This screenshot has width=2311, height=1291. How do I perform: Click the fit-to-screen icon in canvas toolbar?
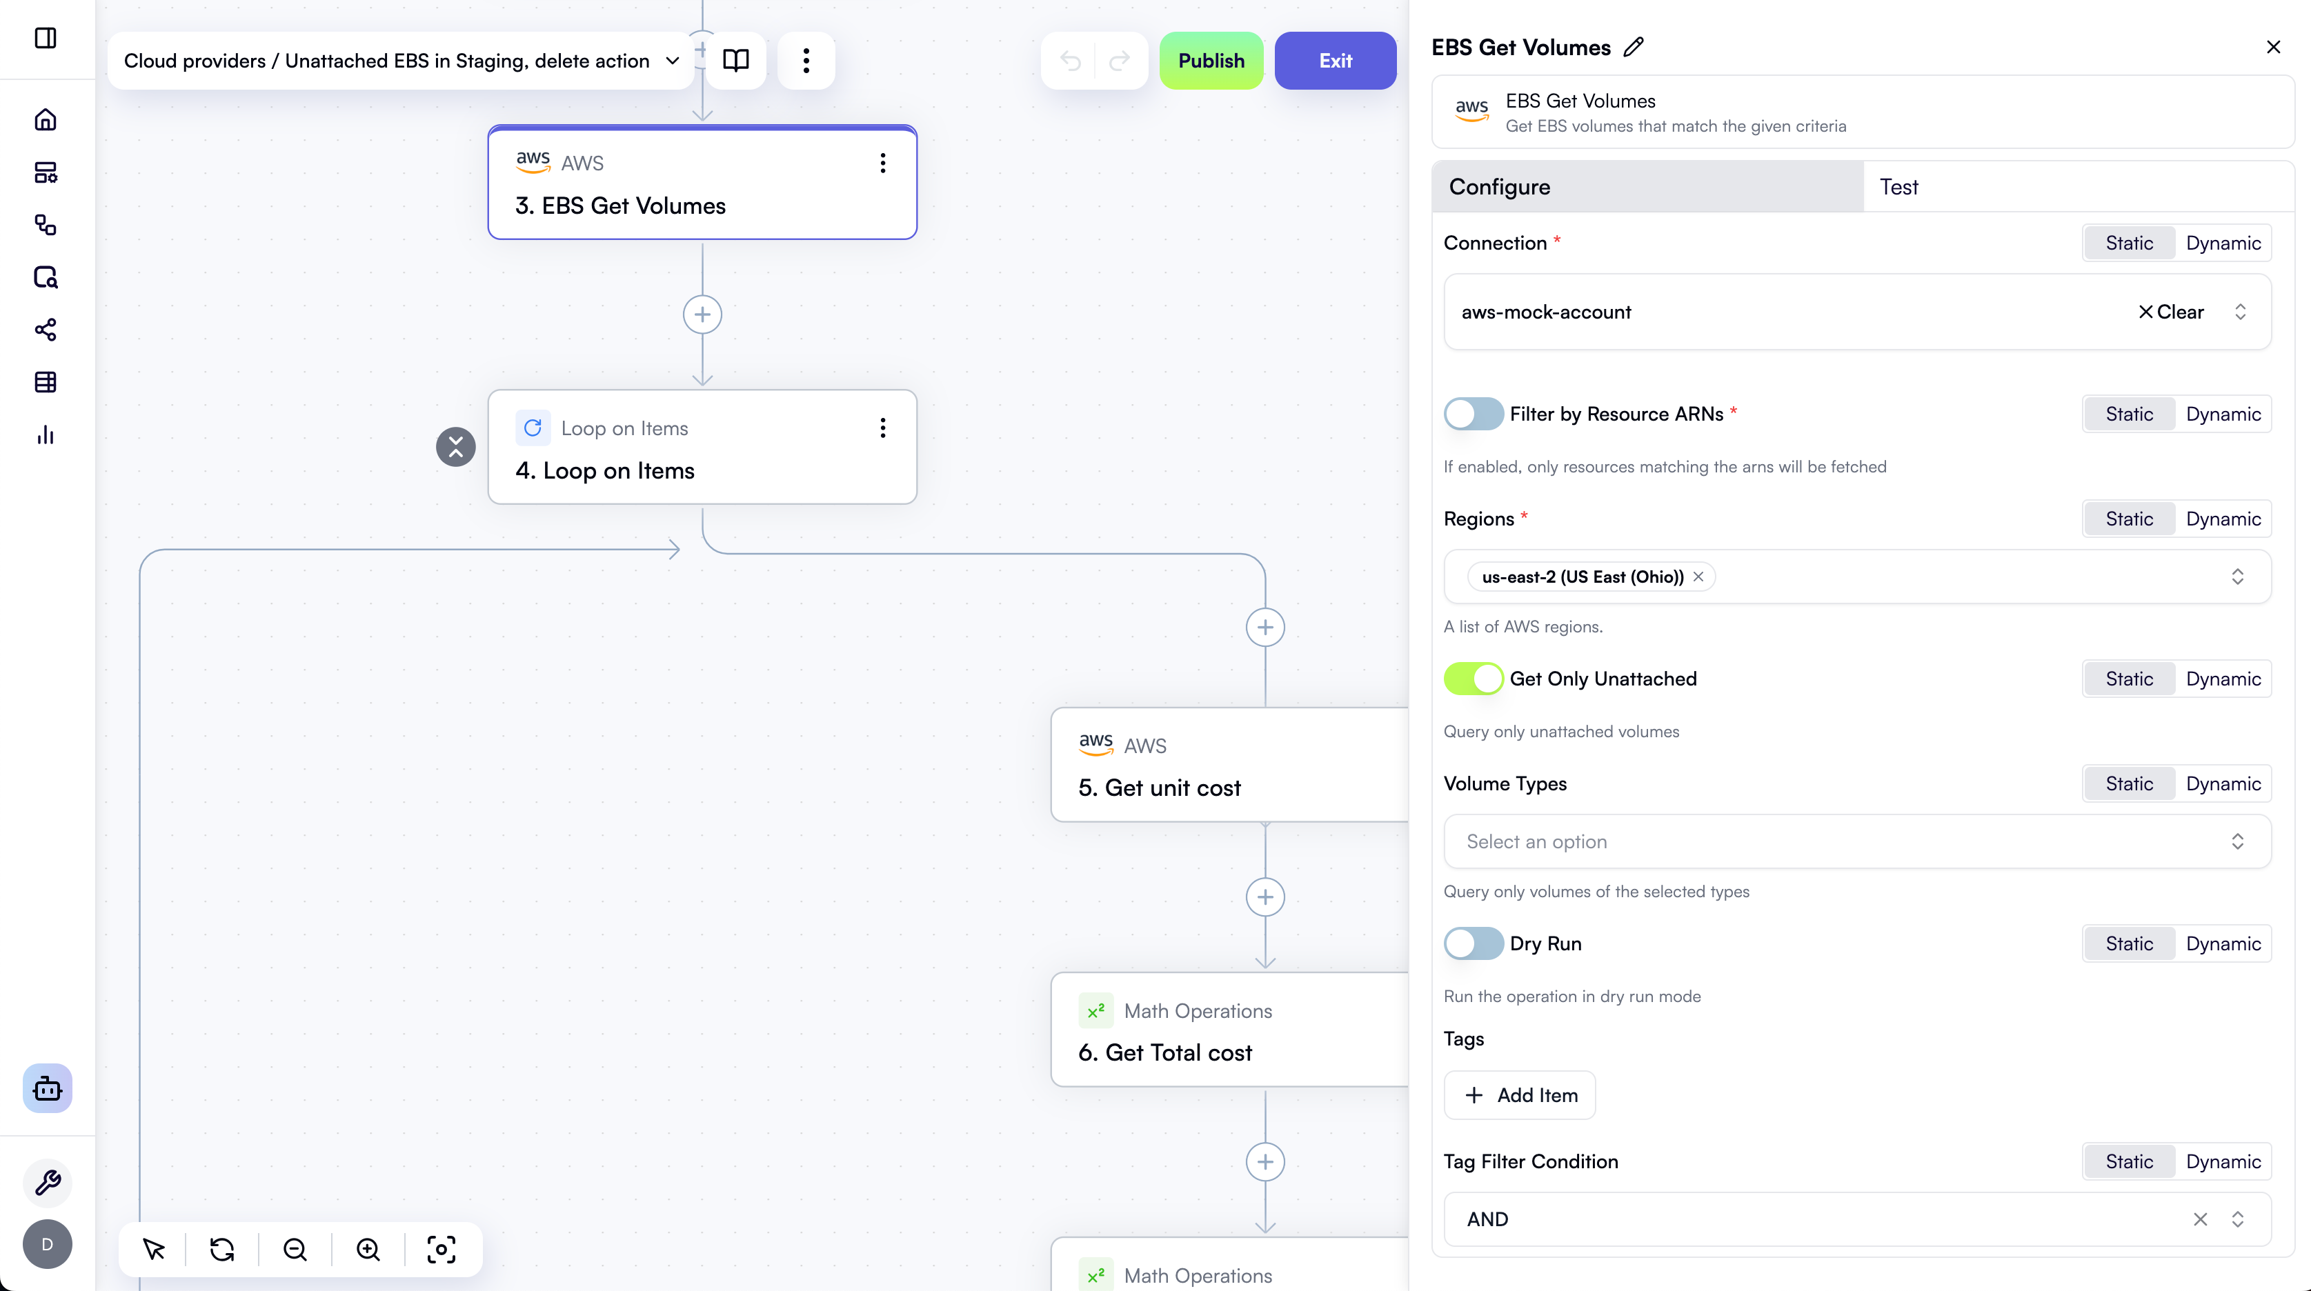(x=441, y=1248)
